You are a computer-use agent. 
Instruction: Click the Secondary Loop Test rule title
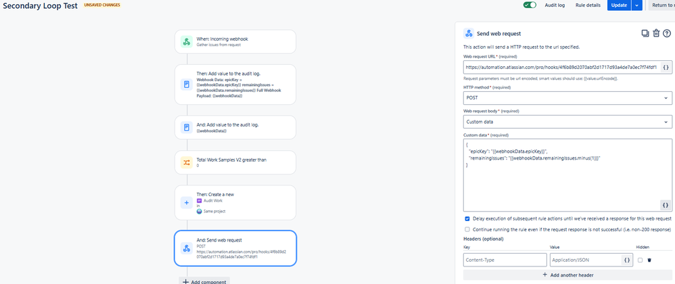click(x=40, y=6)
